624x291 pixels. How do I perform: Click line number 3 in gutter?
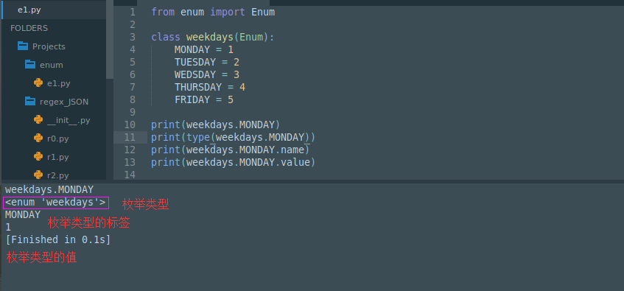(133, 37)
